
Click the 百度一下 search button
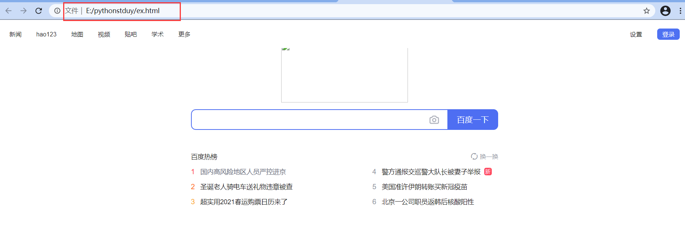coord(473,120)
